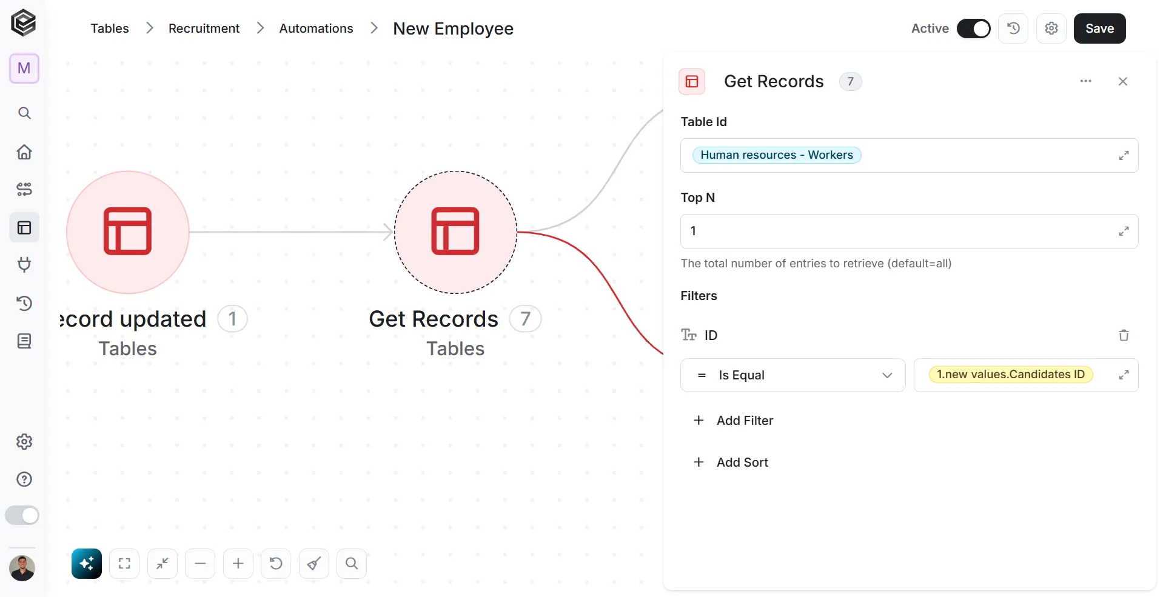Expand the Candidates ID value editor
The height and width of the screenshot is (597, 1163).
pos(1124,375)
